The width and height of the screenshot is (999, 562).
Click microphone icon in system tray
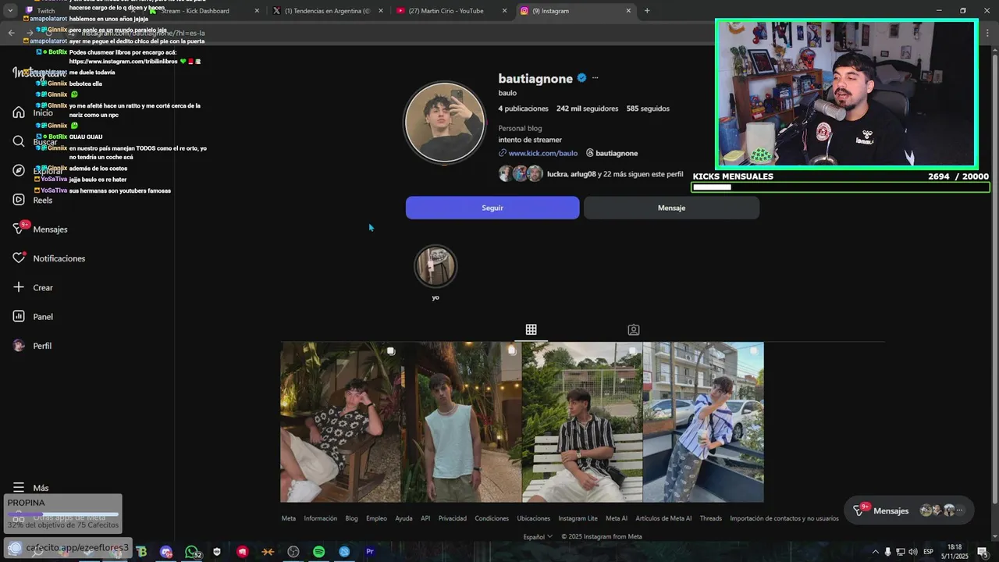pos(887,552)
